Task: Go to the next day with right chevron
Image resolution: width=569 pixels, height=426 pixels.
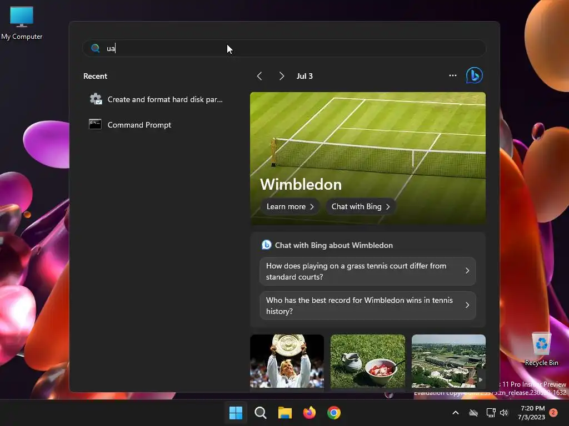Action: [282, 76]
